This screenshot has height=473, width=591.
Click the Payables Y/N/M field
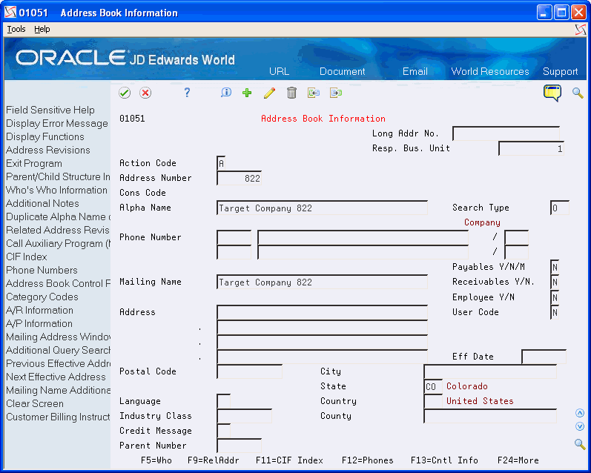coord(555,267)
